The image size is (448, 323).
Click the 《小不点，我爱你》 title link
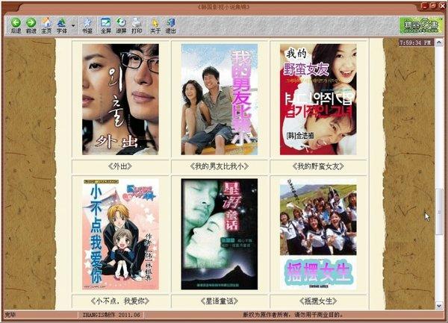click(120, 301)
